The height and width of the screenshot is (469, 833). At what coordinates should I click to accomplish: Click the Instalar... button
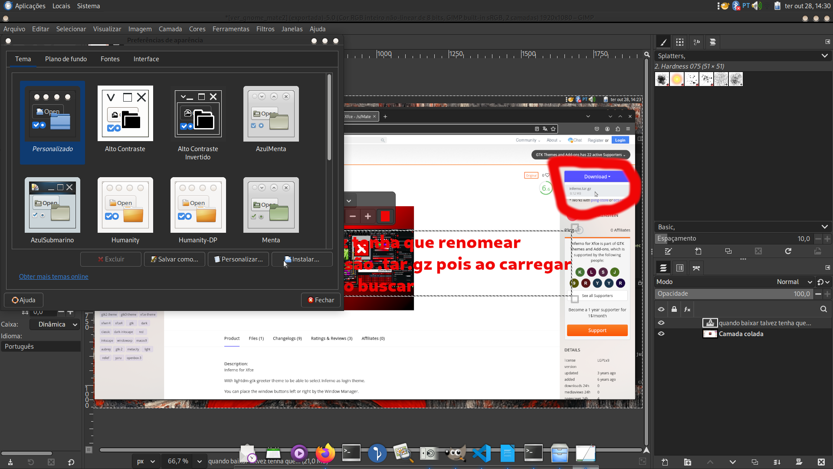[x=302, y=259]
